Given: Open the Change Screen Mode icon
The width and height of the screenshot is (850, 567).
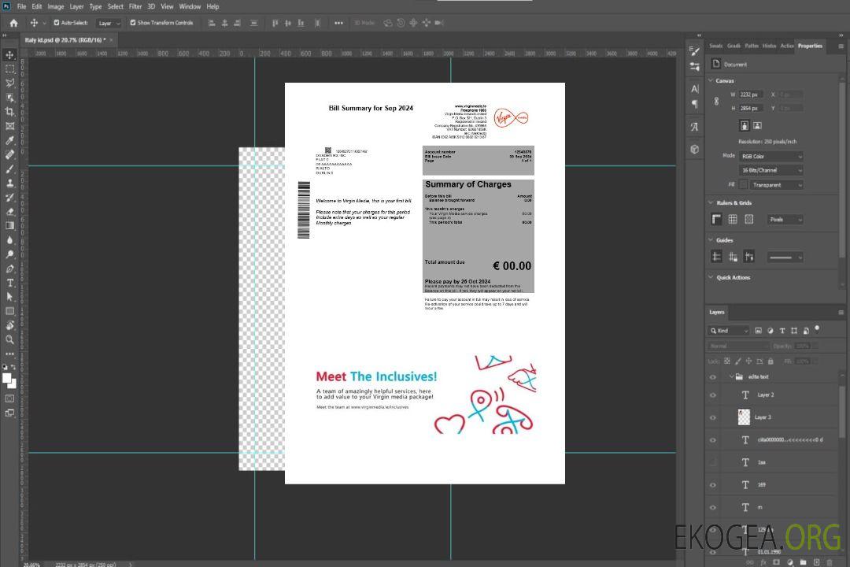Looking at the screenshot, I should pyautogui.click(x=9, y=413).
